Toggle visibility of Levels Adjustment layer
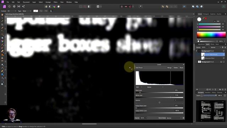 click(224, 54)
